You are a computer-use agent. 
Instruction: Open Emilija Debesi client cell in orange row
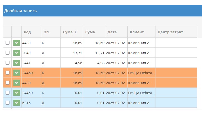pos(141,73)
